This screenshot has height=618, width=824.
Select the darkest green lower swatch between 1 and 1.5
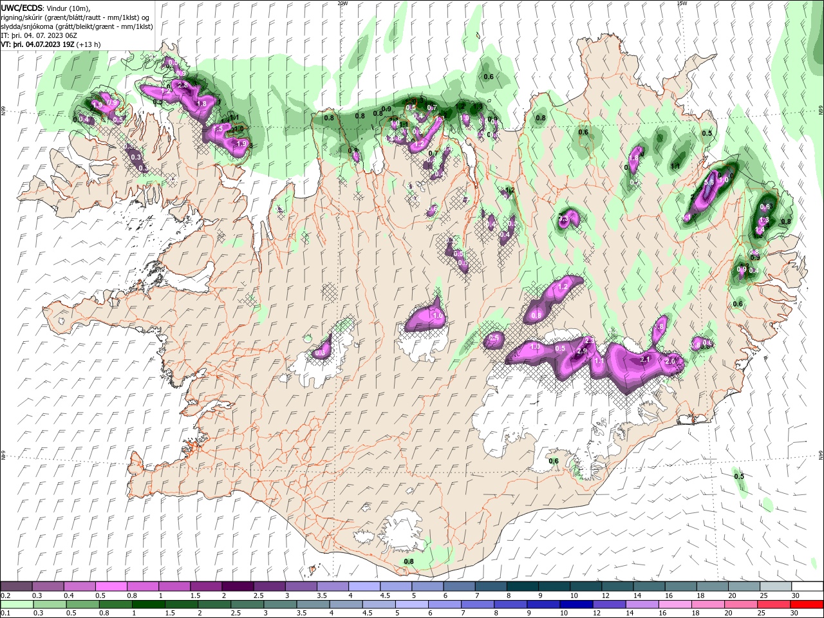(x=148, y=604)
